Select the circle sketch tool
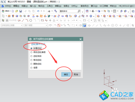The image size is (135, 102). pyautogui.click(x=31, y=21)
